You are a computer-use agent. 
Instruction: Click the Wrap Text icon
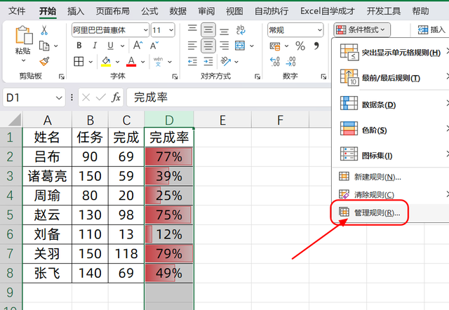pos(241,29)
